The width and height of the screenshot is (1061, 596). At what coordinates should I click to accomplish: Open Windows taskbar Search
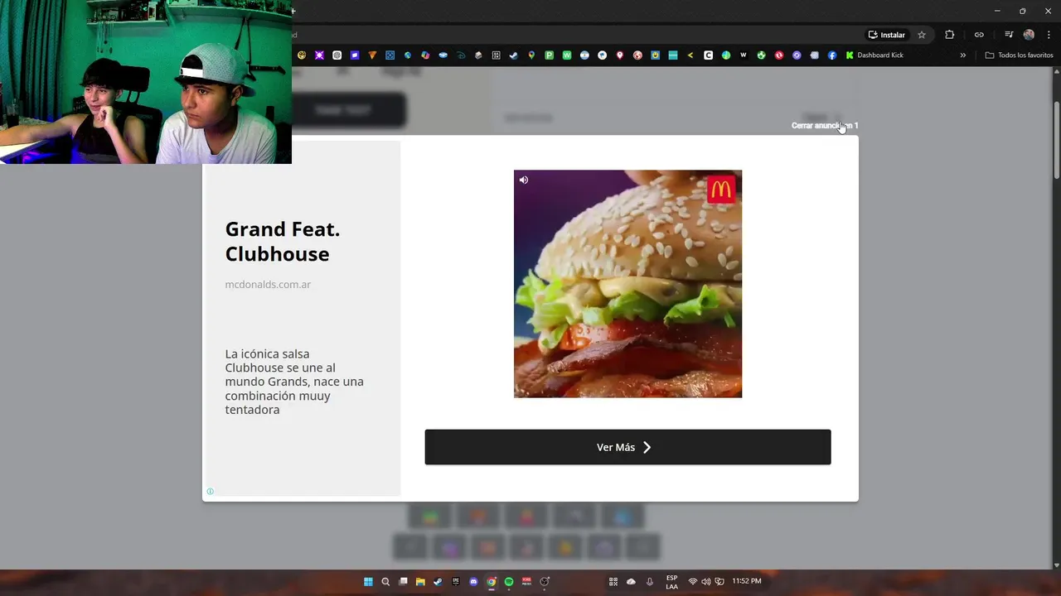(x=385, y=582)
